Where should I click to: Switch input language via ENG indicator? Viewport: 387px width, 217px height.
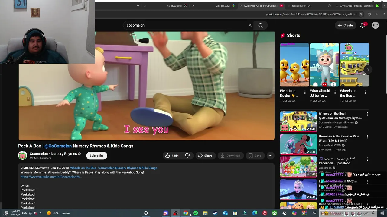coord(24,213)
